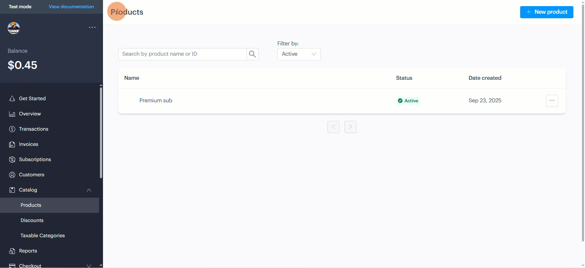Click the Sep 23, 2025 date cell

pyautogui.click(x=485, y=100)
